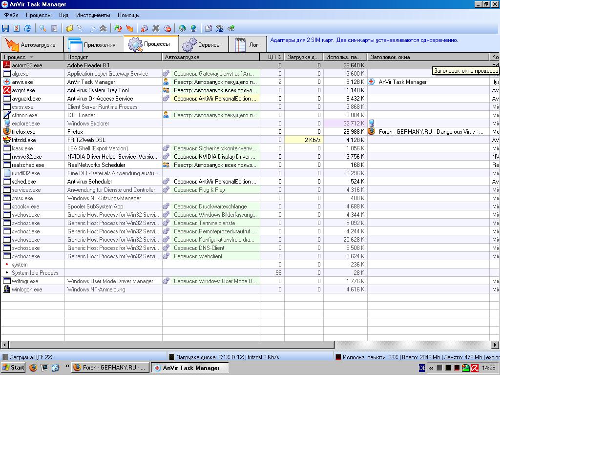
Task: Select the fritzdsl.exe process row
Action: pos(250,140)
